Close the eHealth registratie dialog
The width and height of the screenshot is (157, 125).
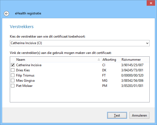click(x=151, y=3)
